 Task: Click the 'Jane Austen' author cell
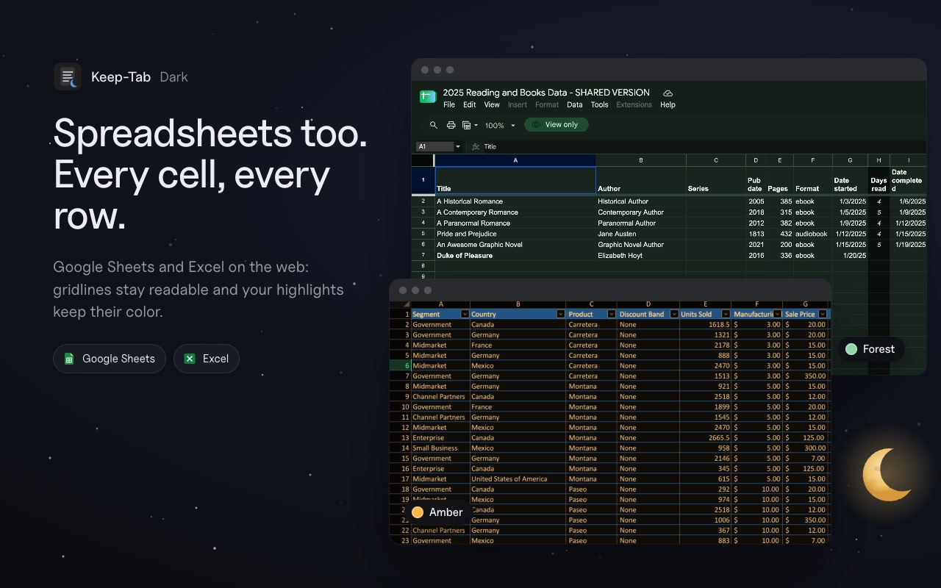tap(641, 234)
